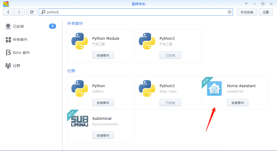
Task: Go back with the left arrow button
Action: pyautogui.click(x=8, y=12)
